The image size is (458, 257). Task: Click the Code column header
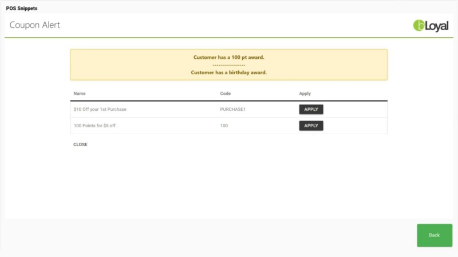click(x=225, y=94)
